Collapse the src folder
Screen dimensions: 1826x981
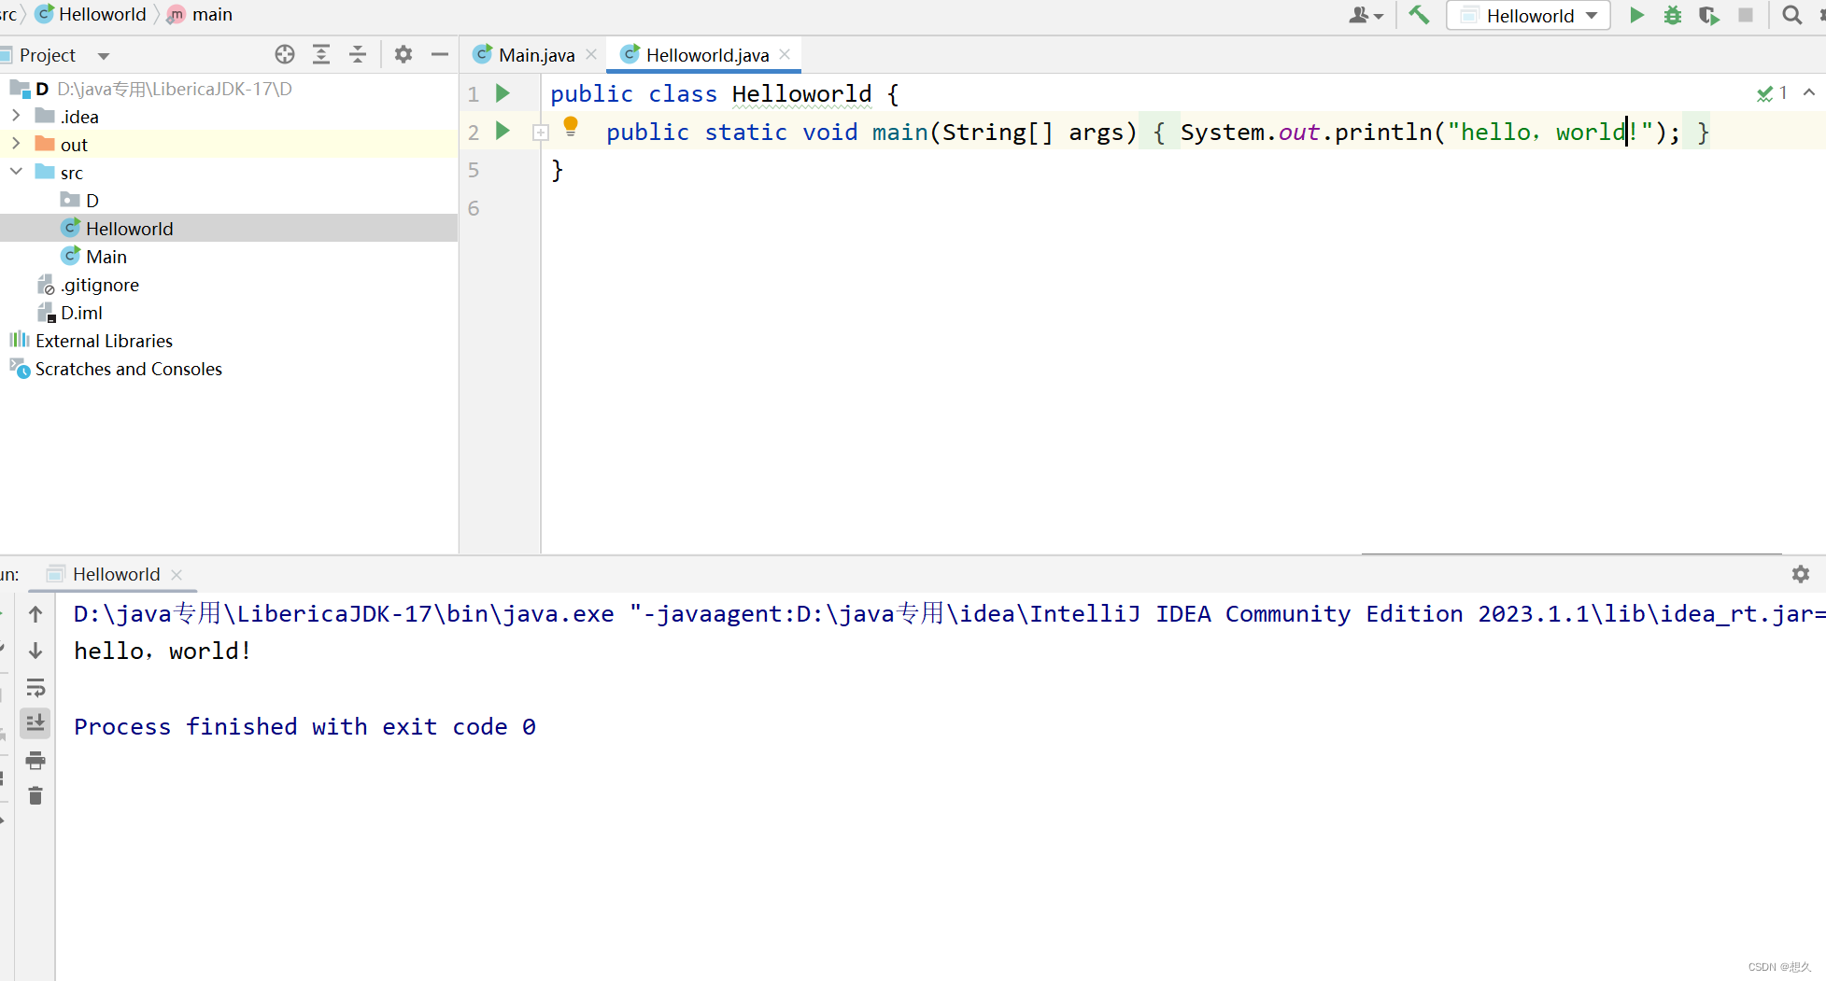(16, 172)
